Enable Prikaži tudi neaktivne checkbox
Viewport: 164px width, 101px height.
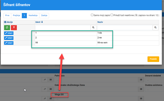click(112, 15)
